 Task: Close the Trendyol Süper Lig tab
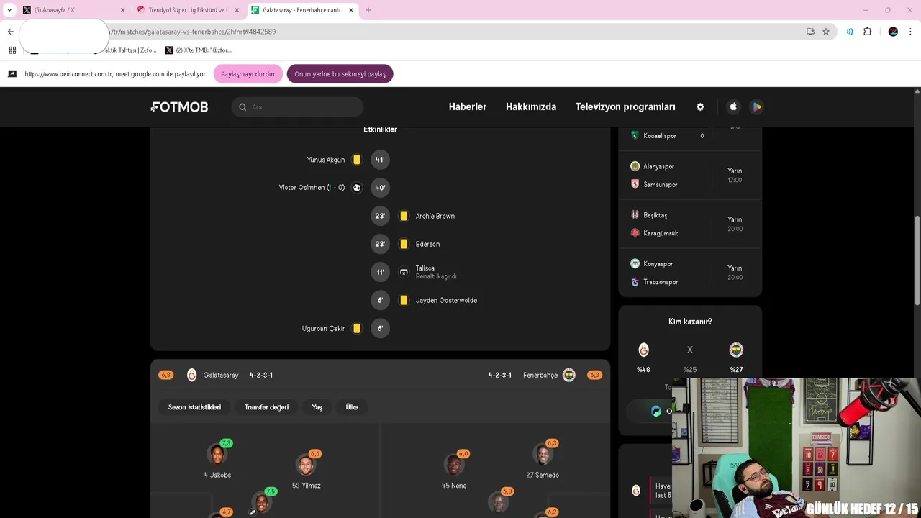pyautogui.click(x=237, y=10)
